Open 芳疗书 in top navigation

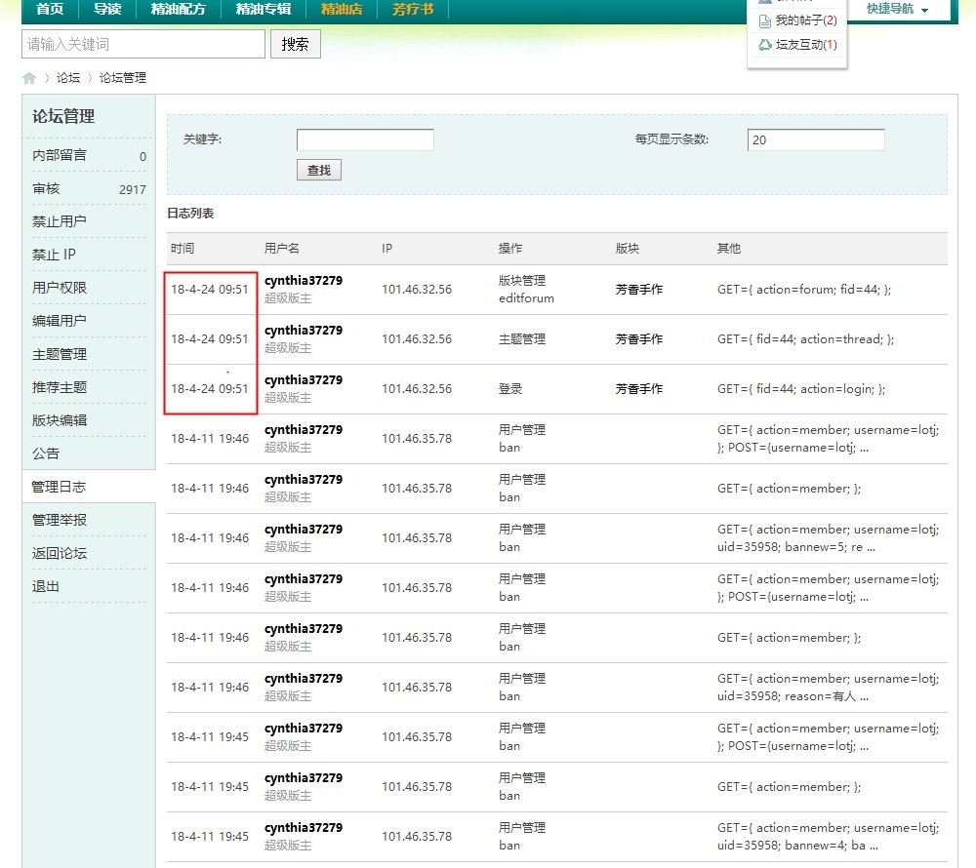[413, 9]
